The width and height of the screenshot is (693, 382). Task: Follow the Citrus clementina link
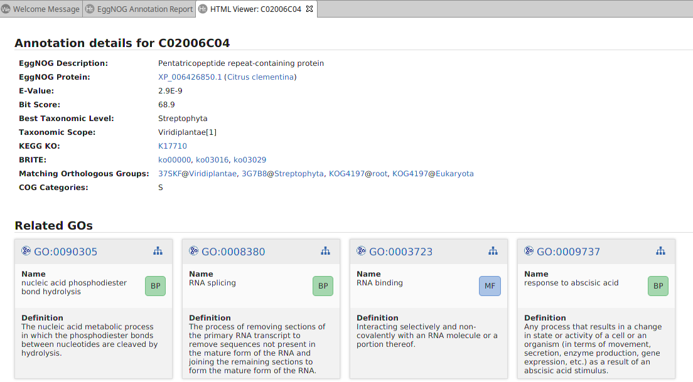pyautogui.click(x=260, y=77)
